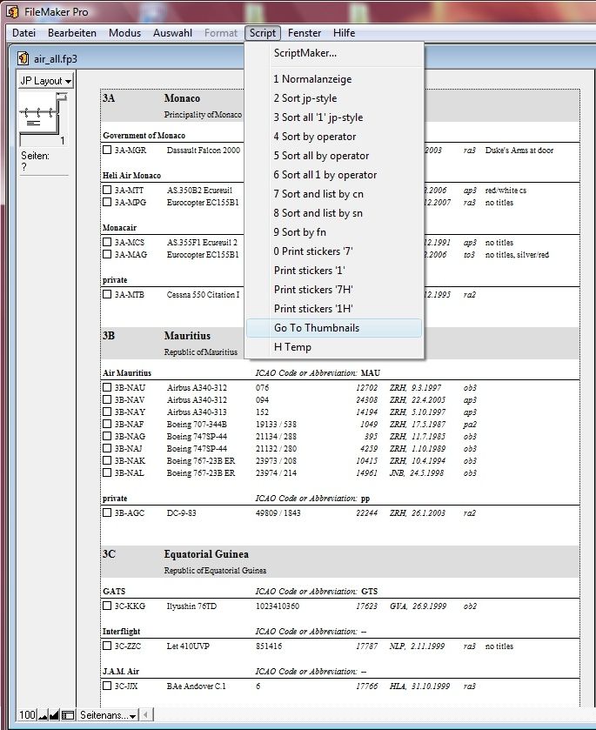
Task: Check the box for 3A-MTT
Action: pyautogui.click(x=107, y=190)
